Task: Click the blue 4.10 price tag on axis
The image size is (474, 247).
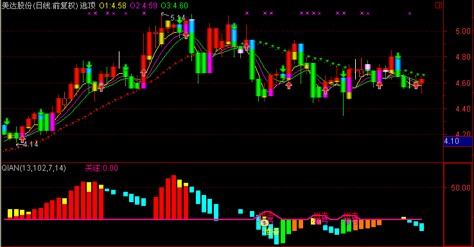Action: [457, 141]
